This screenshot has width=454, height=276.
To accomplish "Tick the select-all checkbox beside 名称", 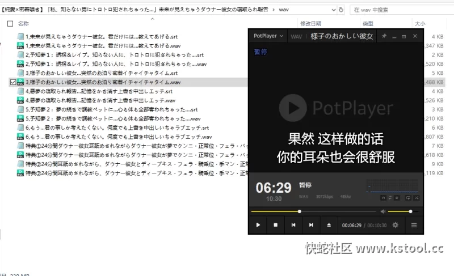I will pyautogui.click(x=10, y=24).
